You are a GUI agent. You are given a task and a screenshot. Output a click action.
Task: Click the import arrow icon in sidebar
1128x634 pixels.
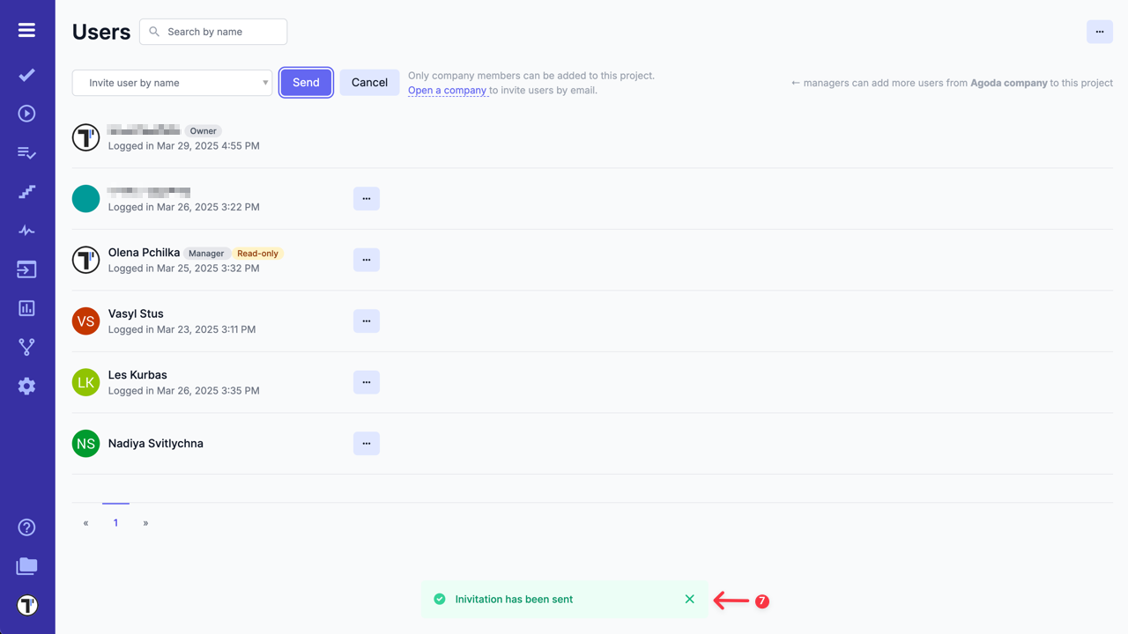[26, 269]
